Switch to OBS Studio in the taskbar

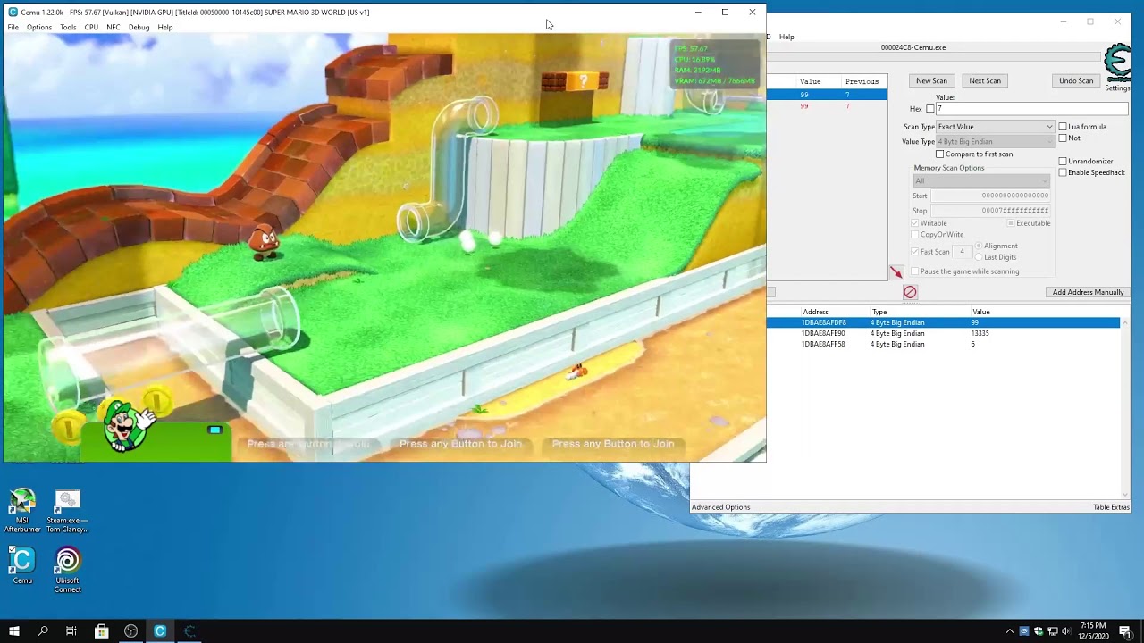(130, 631)
